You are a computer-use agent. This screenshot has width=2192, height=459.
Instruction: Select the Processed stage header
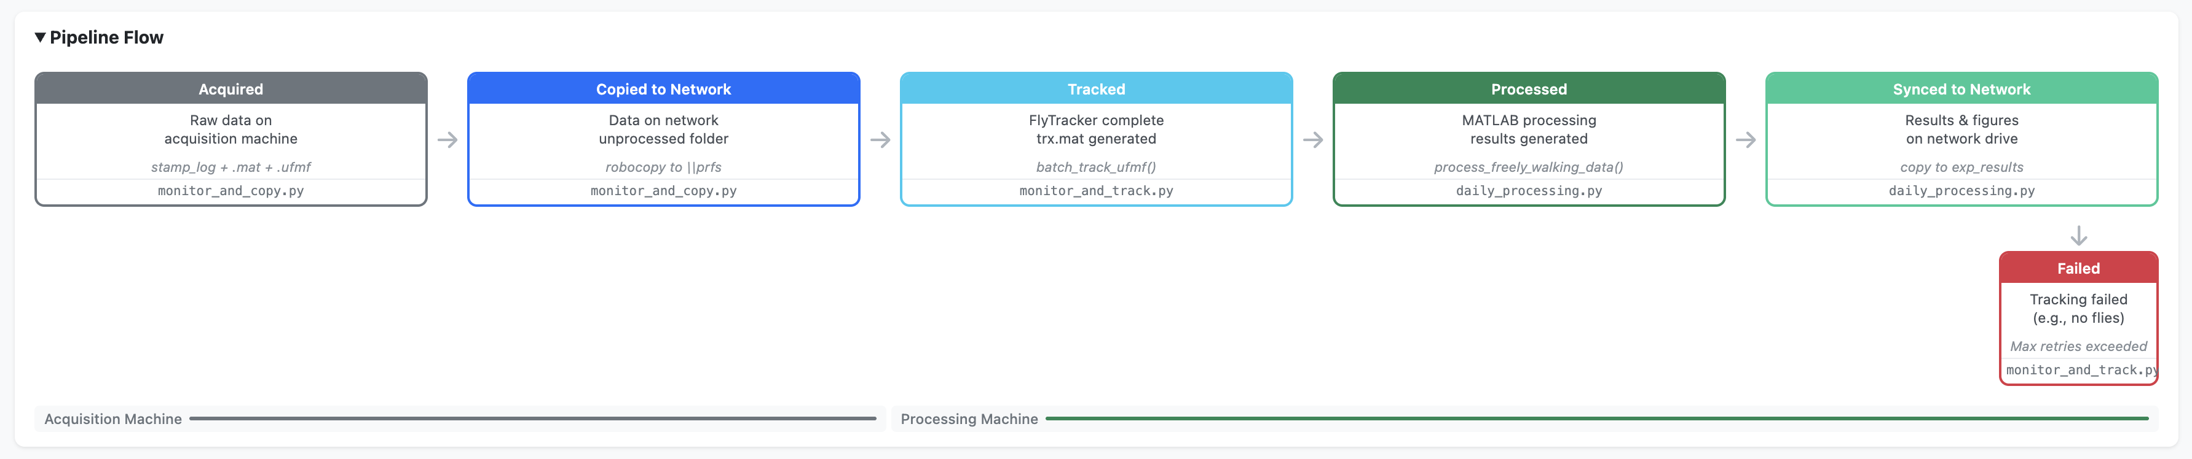[1528, 89]
